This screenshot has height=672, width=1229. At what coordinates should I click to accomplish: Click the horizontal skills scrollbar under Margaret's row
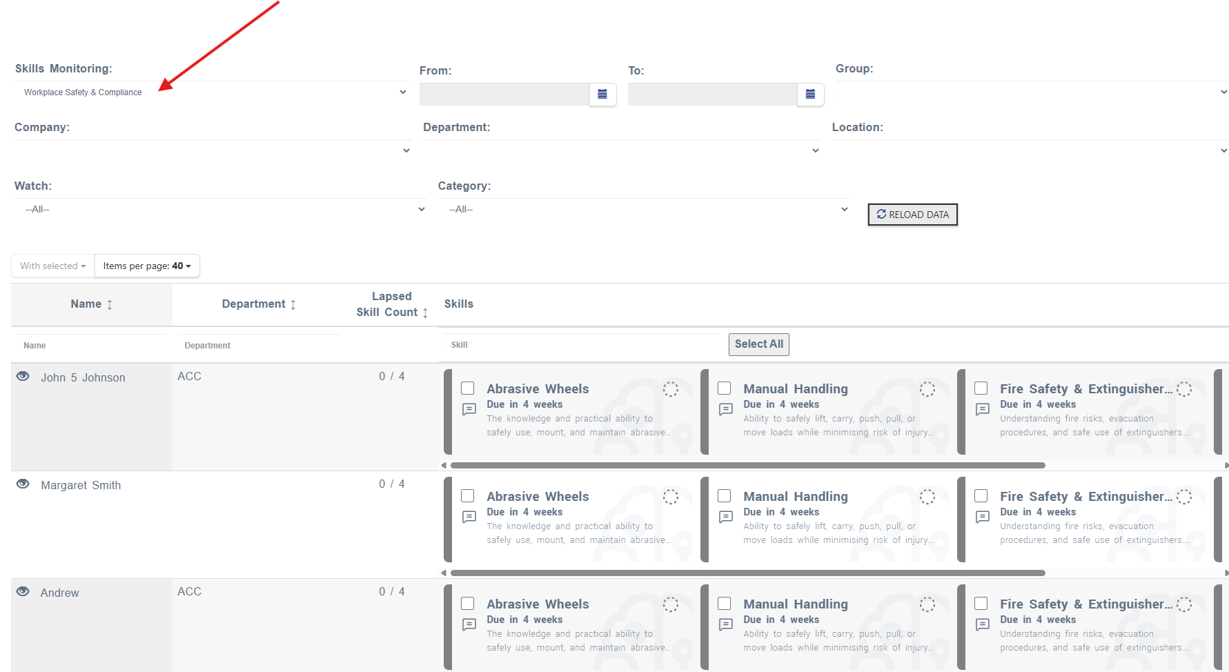pyautogui.click(x=747, y=573)
